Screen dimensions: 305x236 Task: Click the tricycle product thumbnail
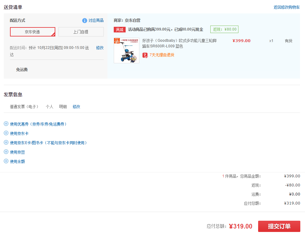127,51
